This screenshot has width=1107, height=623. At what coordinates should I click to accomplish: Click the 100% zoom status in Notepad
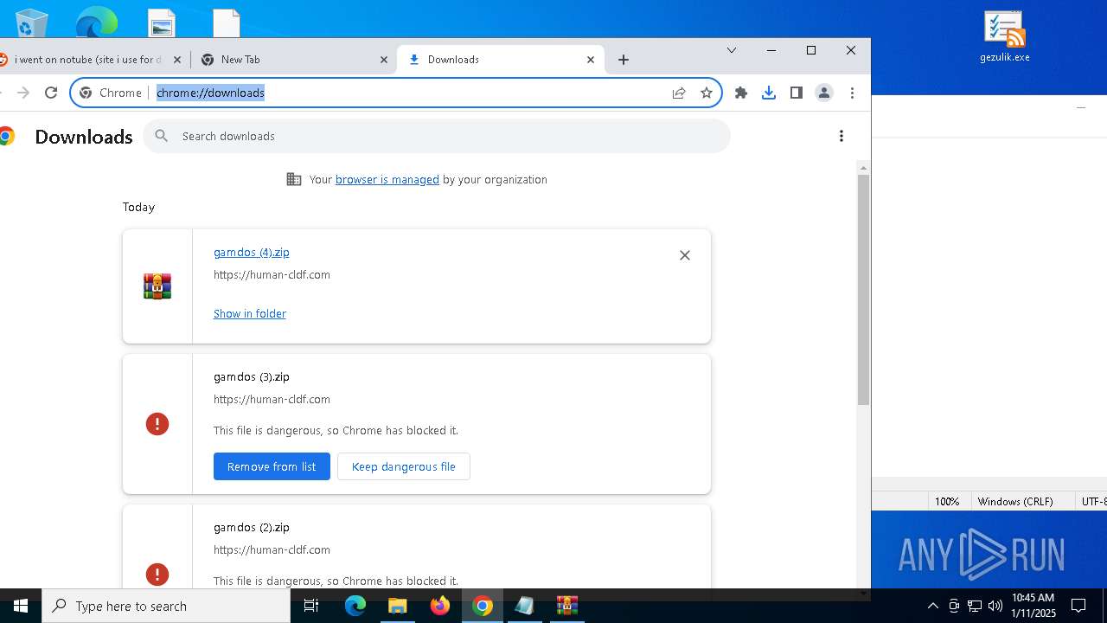click(947, 502)
